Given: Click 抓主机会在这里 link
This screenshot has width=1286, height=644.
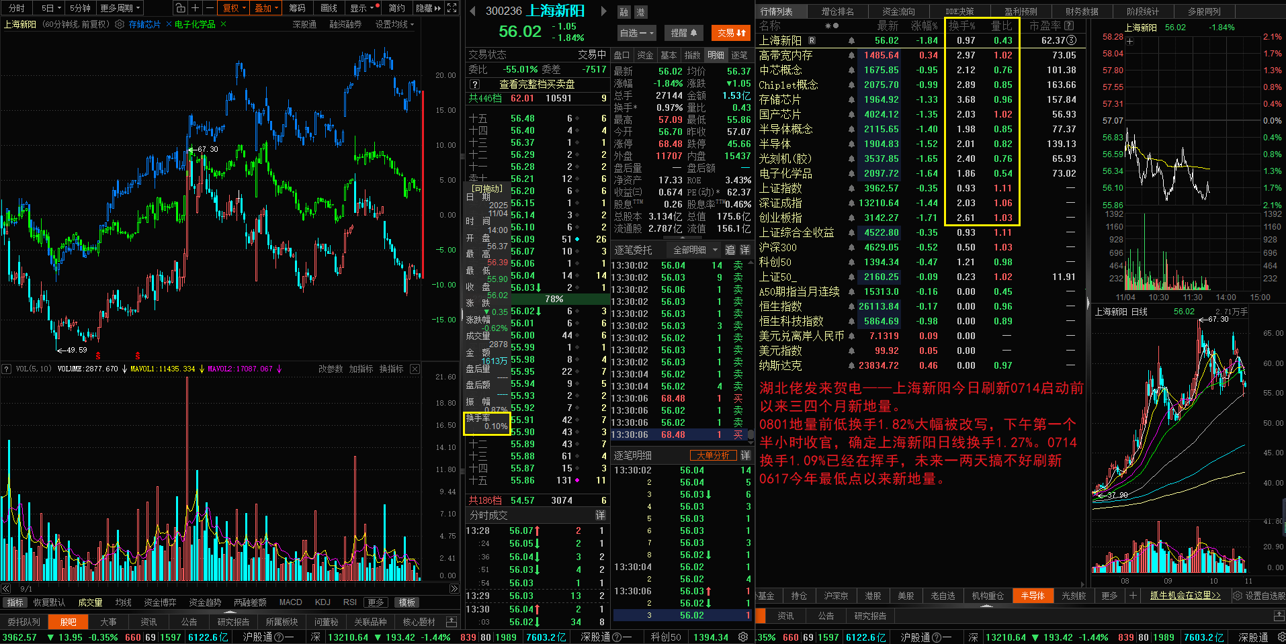Looking at the screenshot, I should 1185,596.
